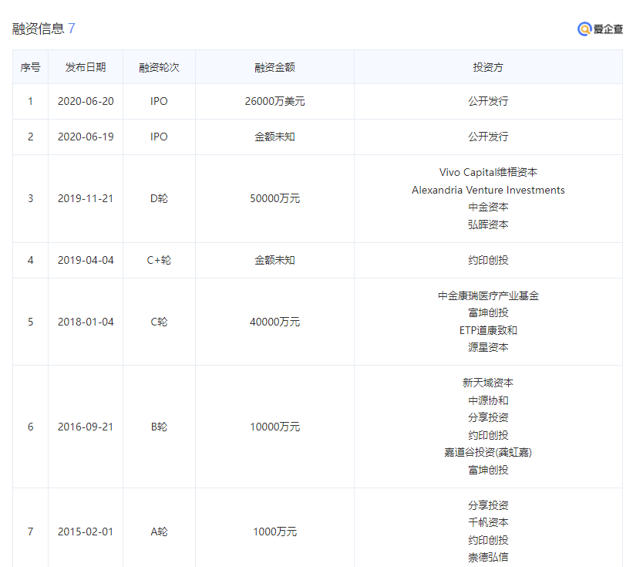
Task: Click 分享投资 in the B轮 row
Action: pos(488,417)
